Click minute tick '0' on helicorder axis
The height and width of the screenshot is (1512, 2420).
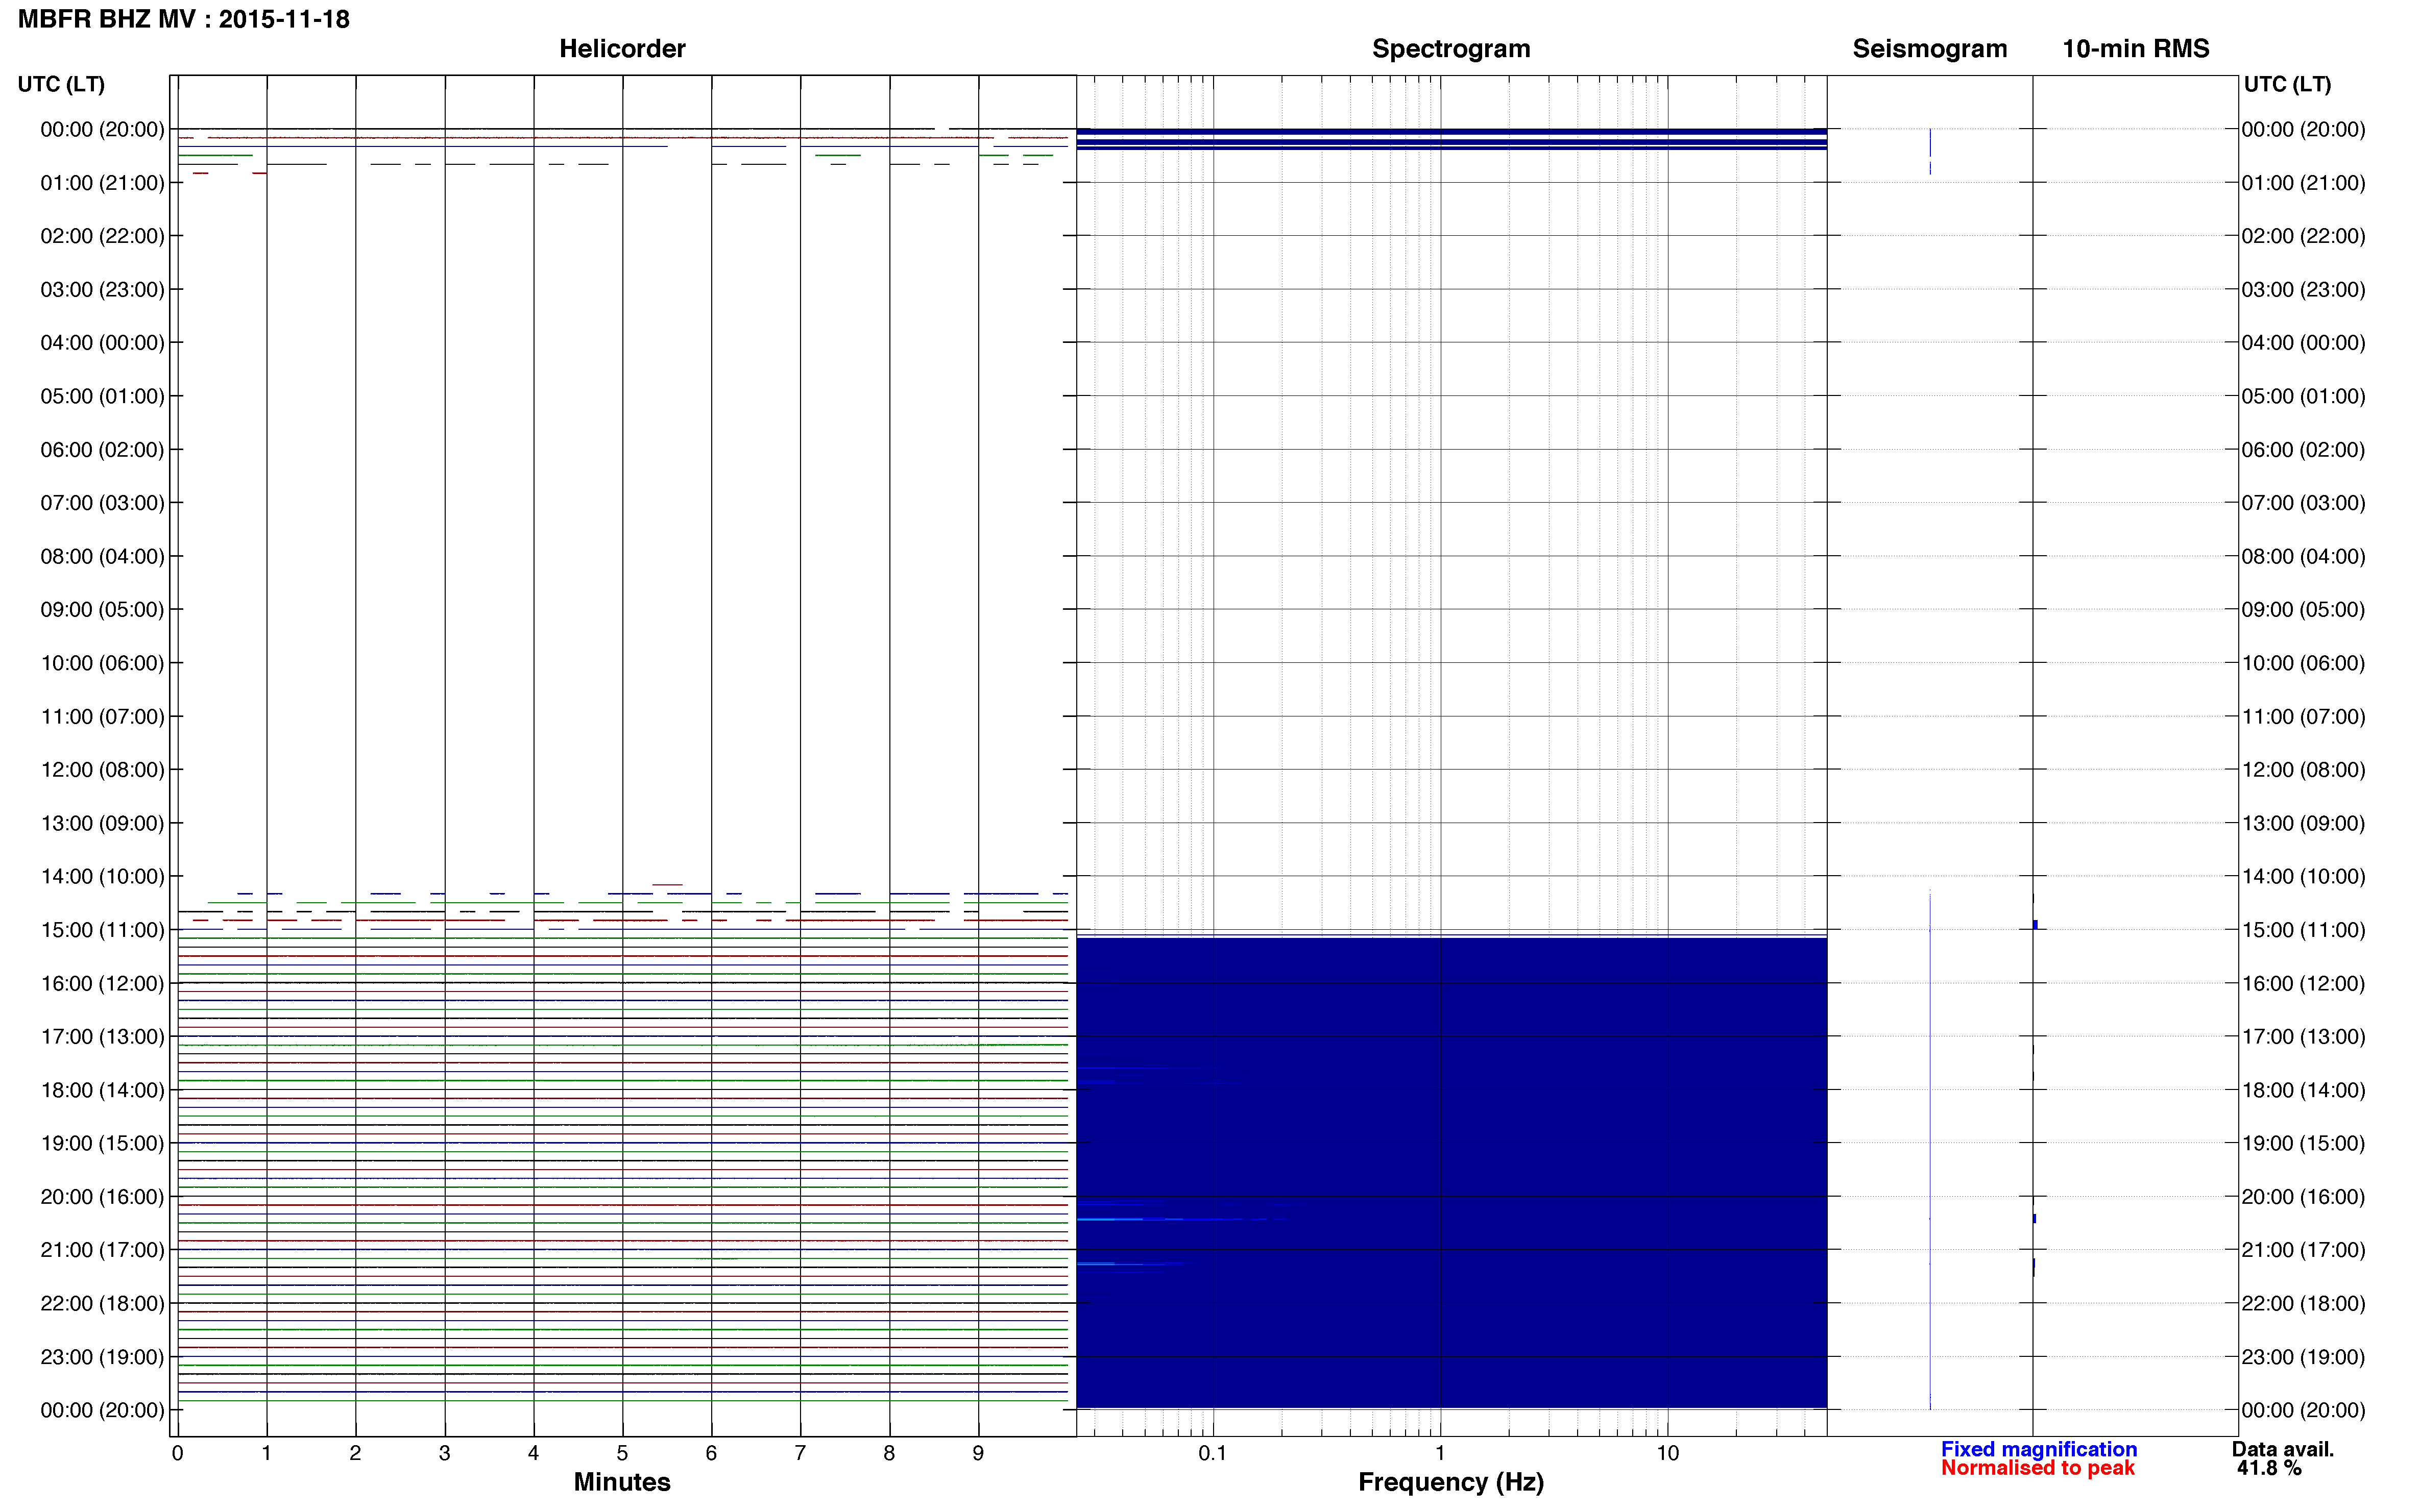pyautogui.click(x=177, y=1453)
